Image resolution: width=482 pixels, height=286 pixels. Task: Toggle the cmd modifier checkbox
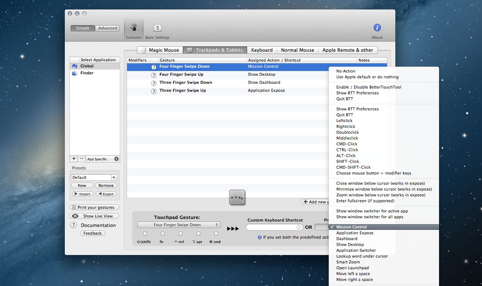tap(216, 234)
